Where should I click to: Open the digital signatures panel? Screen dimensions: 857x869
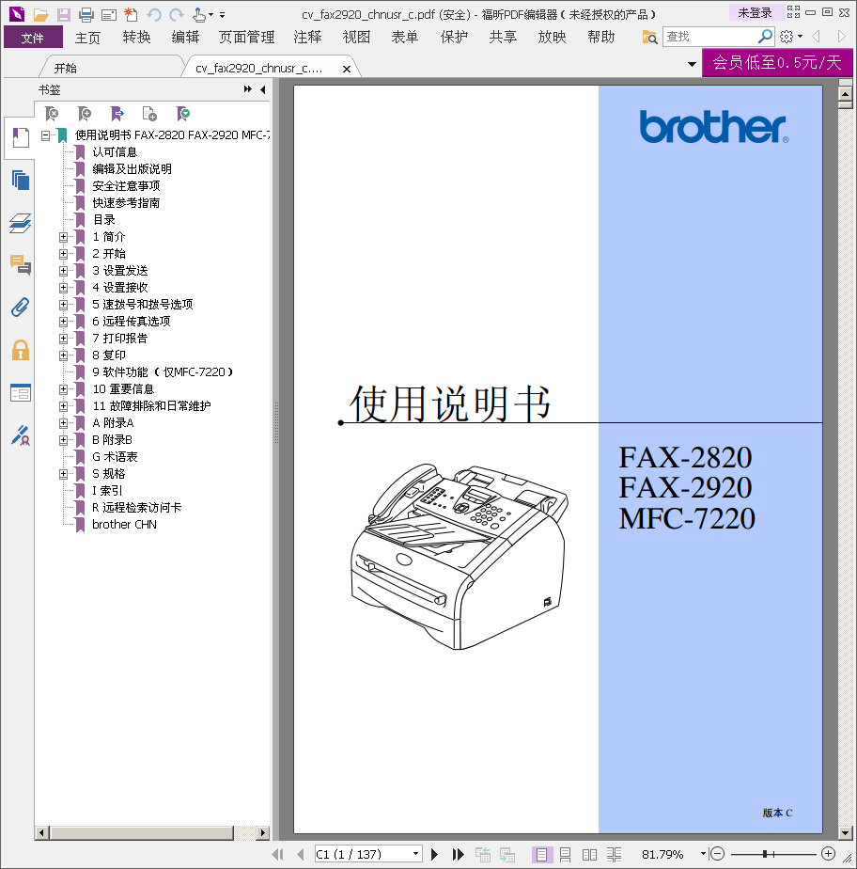point(21,435)
